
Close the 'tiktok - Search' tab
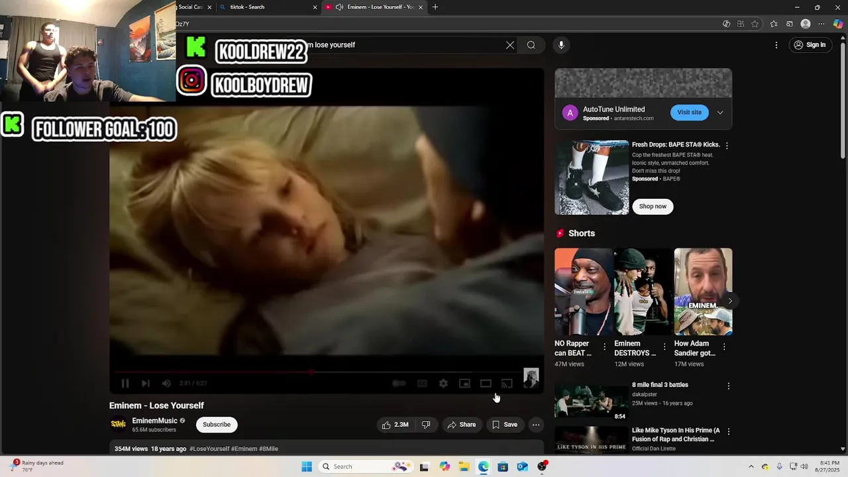pos(315,7)
